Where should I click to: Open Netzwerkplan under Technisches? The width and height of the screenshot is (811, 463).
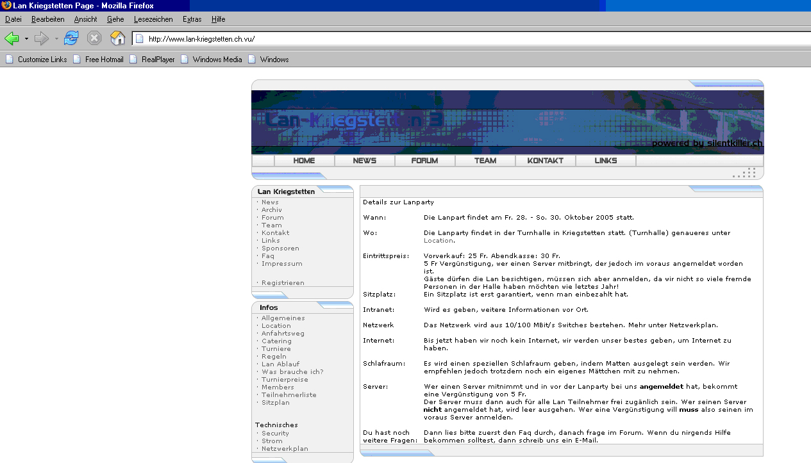coord(285,449)
